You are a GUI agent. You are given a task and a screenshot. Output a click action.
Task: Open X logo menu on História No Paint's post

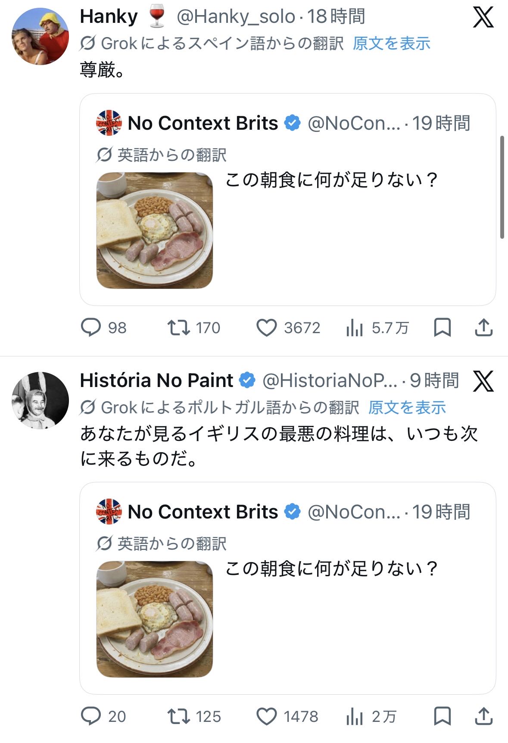[x=483, y=381]
